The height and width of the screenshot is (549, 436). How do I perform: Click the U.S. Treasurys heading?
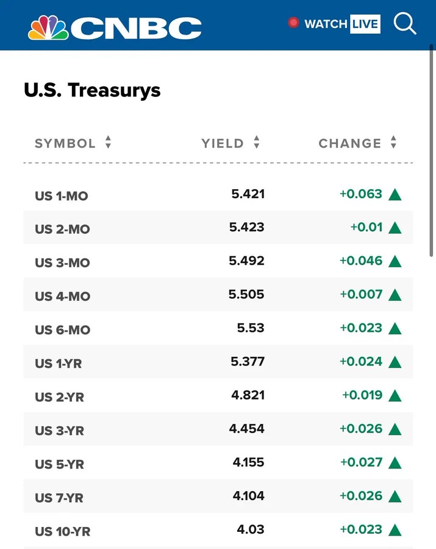pyautogui.click(x=92, y=90)
